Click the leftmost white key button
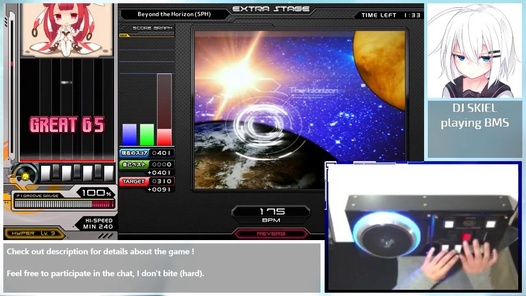 pos(46,173)
